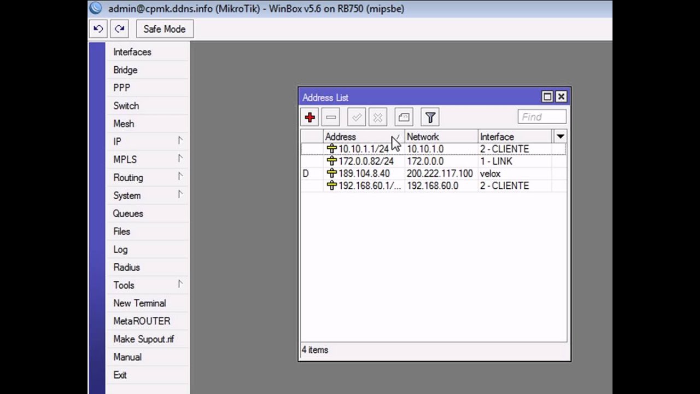This screenshot has height=394, width=700.
Task: Click the minus Remove address icon
Action: point(331,117)
